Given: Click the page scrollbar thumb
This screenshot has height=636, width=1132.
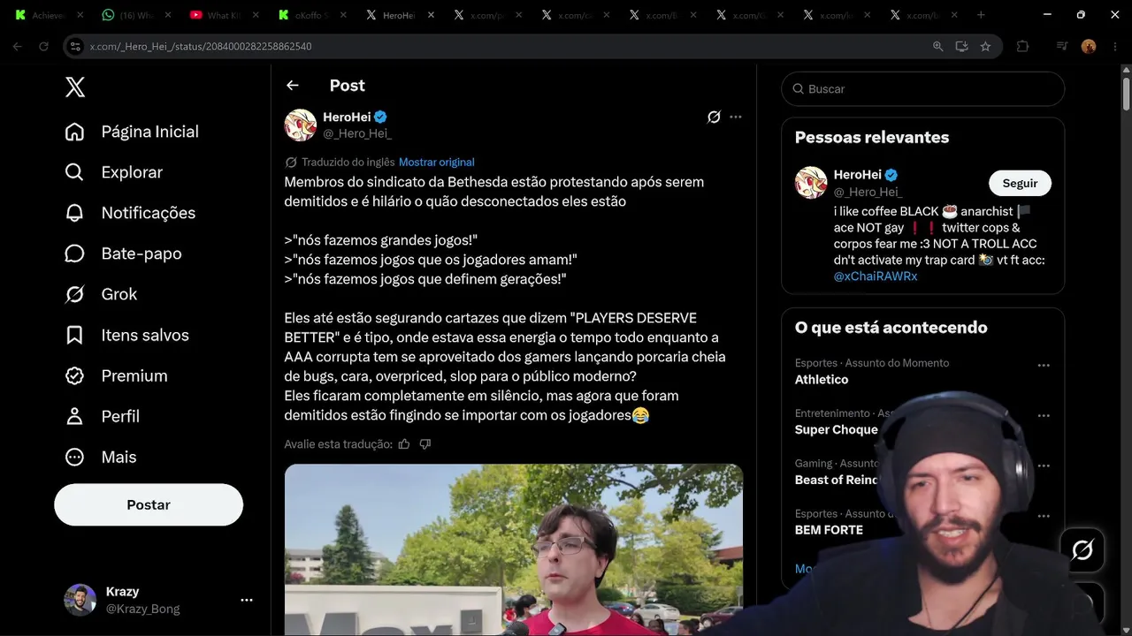Looking at the screenshot, I should pos(1126,94).
